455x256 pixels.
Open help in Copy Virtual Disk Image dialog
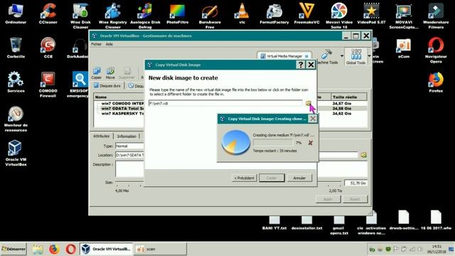coord(301,65)
